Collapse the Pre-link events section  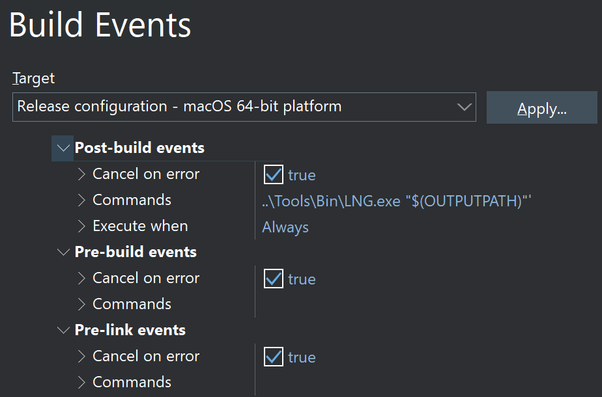click(63, 331)
